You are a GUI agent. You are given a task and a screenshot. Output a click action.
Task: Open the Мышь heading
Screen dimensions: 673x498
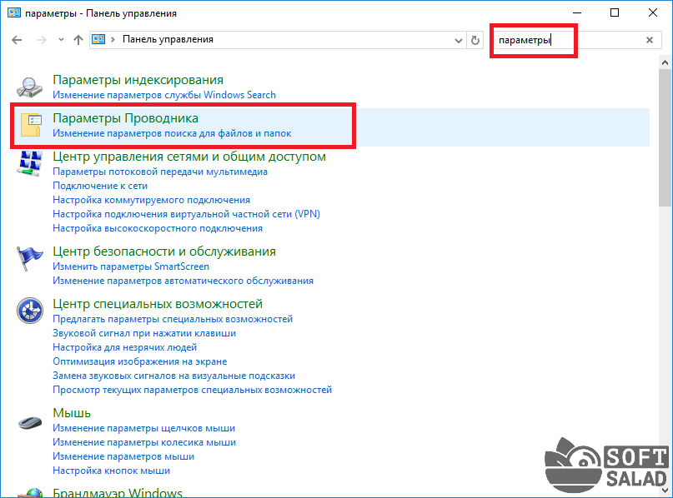[x=72, y=413]
